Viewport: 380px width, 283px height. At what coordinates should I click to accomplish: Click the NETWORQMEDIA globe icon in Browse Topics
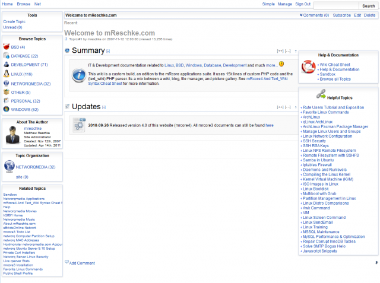7,83
